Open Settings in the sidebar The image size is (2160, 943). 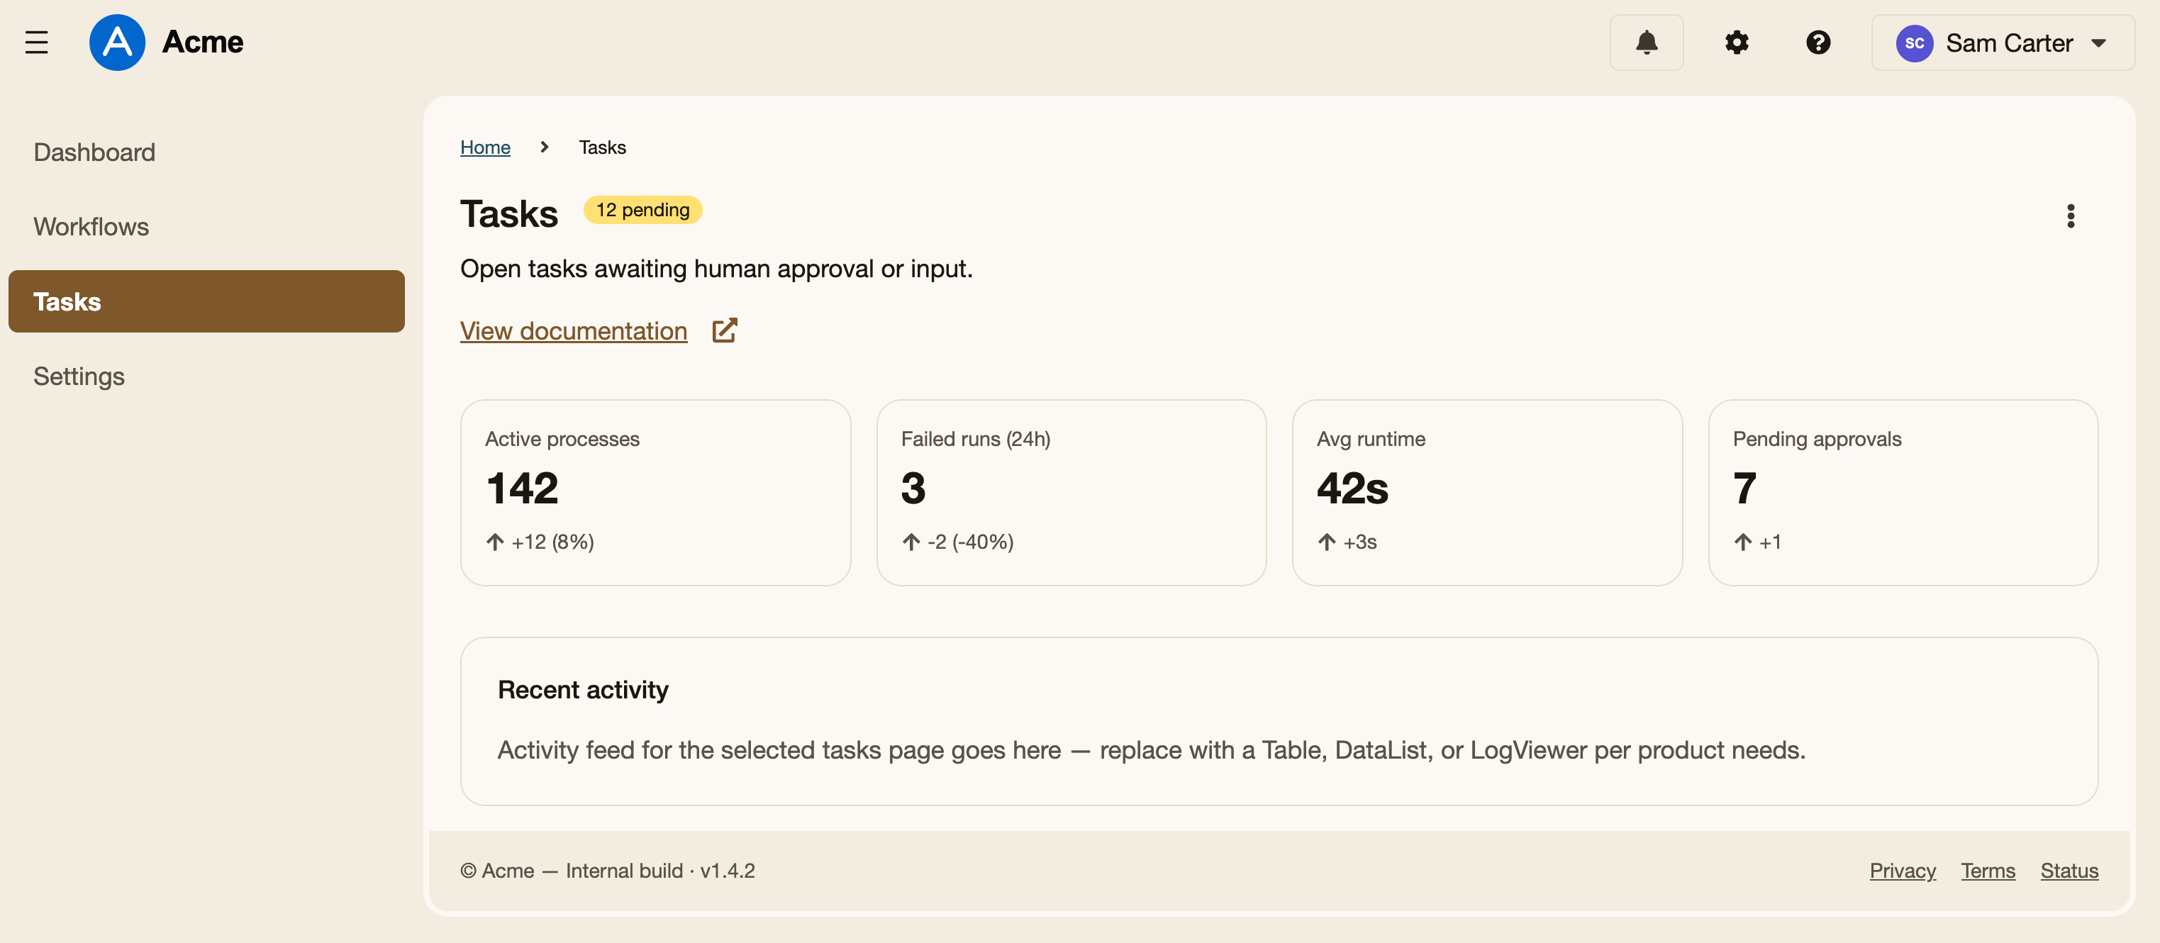[206, 376]
